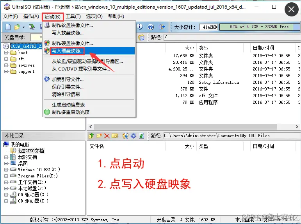301x224 pixels.
Task: Open the dropdown arrow beside Open icon
Action: pyautogui.click(x=23, y=27)
